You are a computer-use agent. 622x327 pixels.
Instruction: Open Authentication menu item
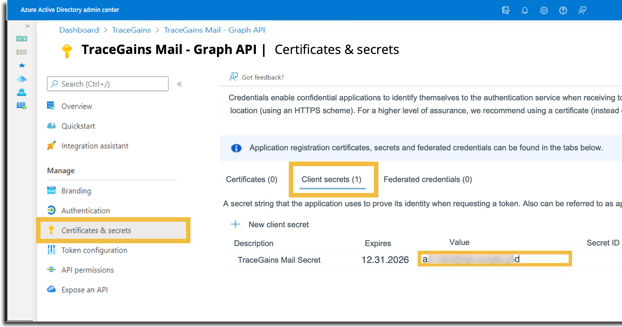(x=86, y=211)
